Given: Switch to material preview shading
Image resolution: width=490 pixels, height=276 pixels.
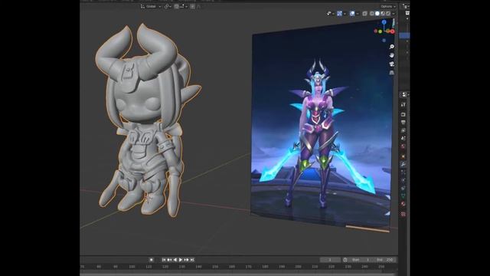Looking at the screenshot, I should coord(383,14).
